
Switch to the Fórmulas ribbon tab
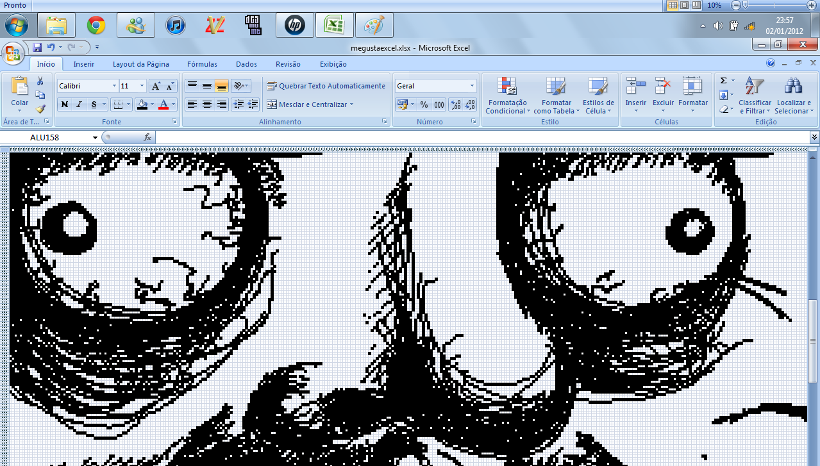202,64
